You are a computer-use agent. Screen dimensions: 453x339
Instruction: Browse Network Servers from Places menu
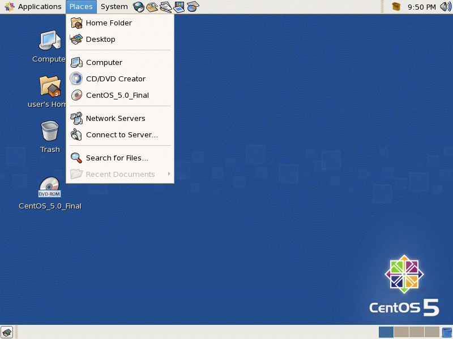pos(120,118)
